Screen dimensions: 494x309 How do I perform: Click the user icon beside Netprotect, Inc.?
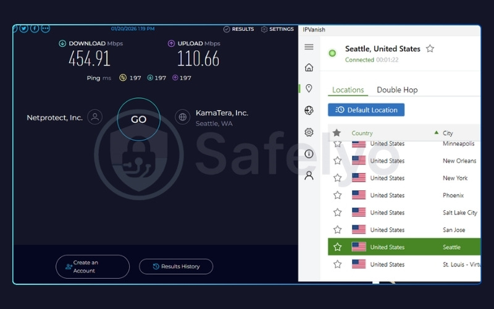pos(95,117)
